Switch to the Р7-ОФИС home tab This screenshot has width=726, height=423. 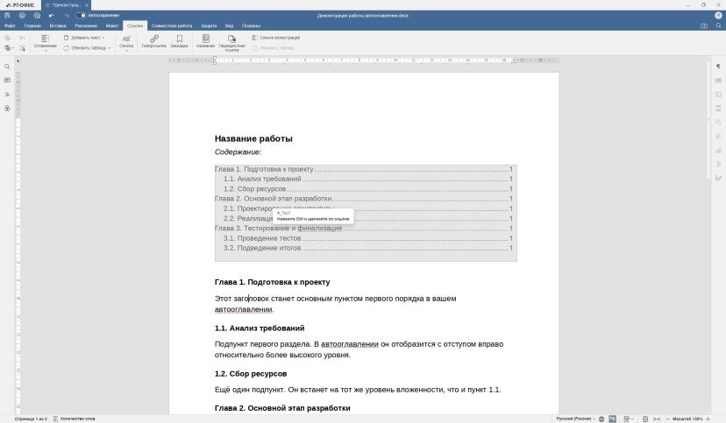20,5
